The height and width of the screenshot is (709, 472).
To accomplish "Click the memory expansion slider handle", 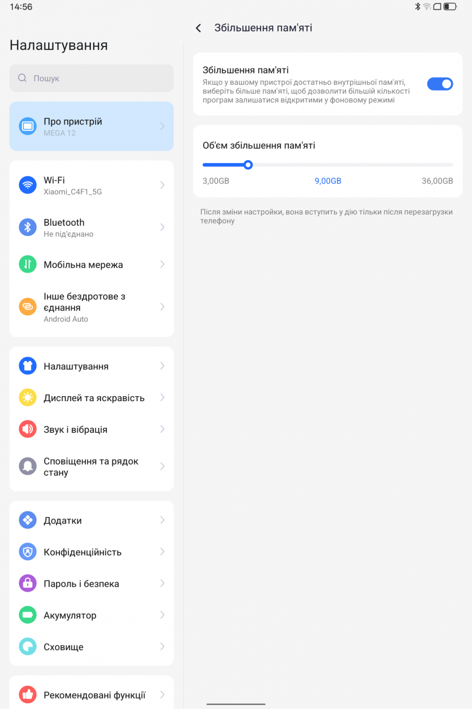I will click(248, 165).
